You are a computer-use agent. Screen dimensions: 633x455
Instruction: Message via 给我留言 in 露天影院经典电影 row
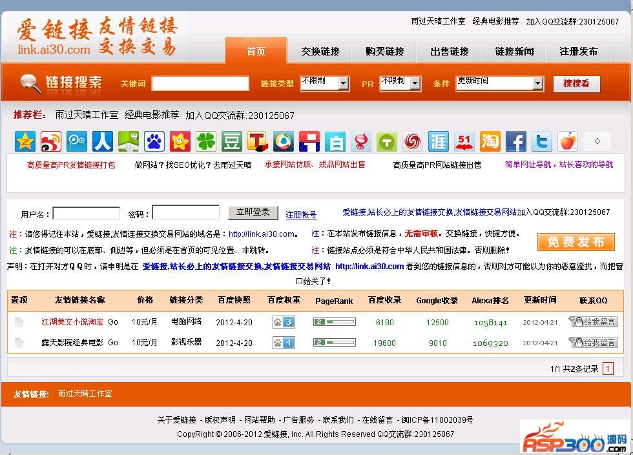[x=593, y=343]
